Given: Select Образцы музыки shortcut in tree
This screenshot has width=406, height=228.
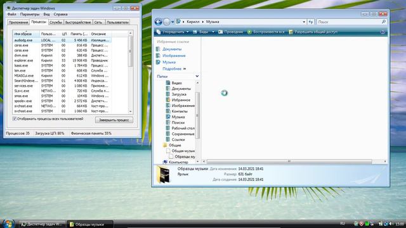Looking at the screenshot, I should pyautogui.click(x=185, y=156).
